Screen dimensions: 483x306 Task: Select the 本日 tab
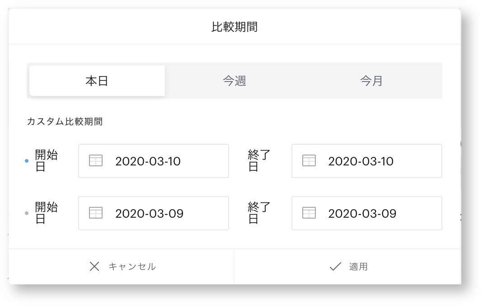(97, 81)
